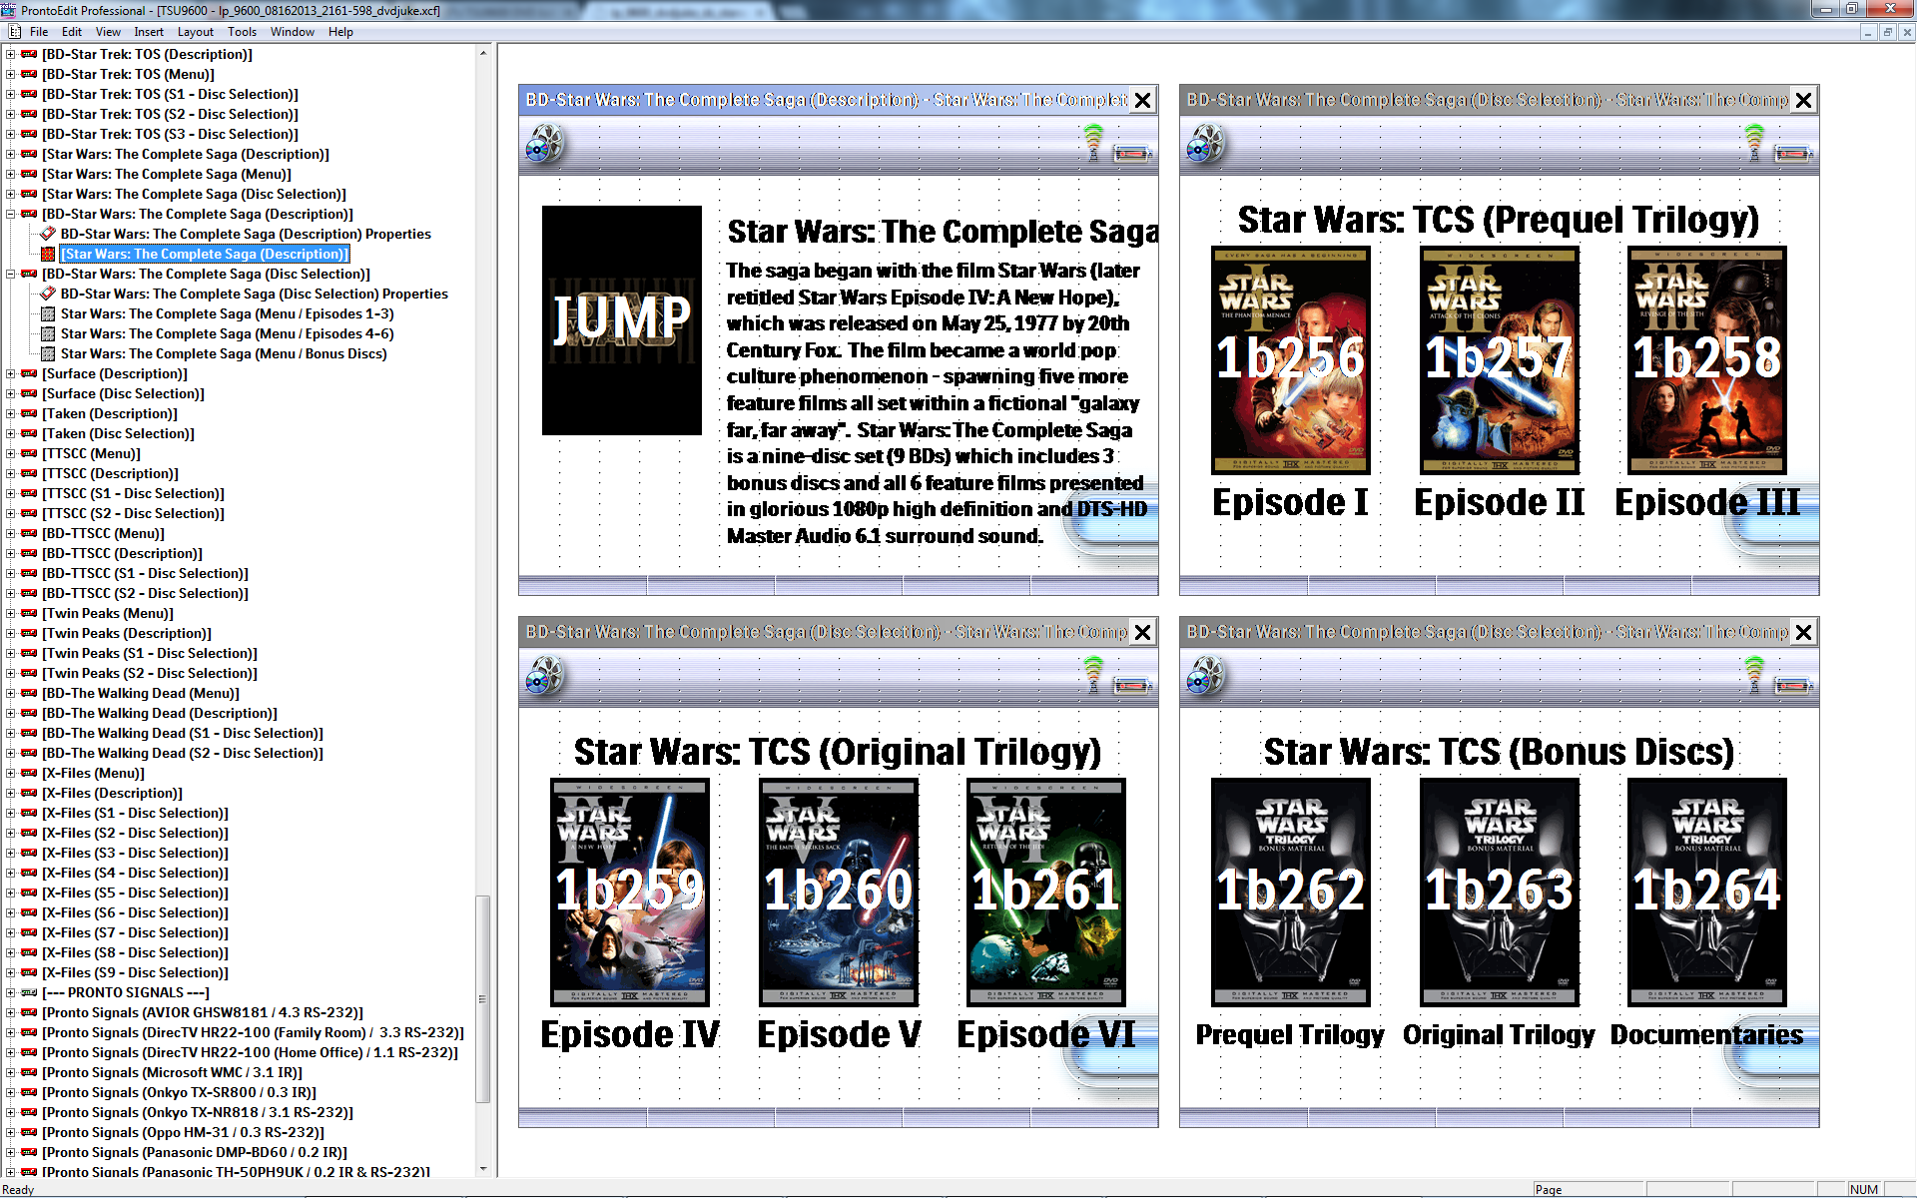
Task: Click device icon in Bonus Discs panel
Action: click(x=1793, y=686)
